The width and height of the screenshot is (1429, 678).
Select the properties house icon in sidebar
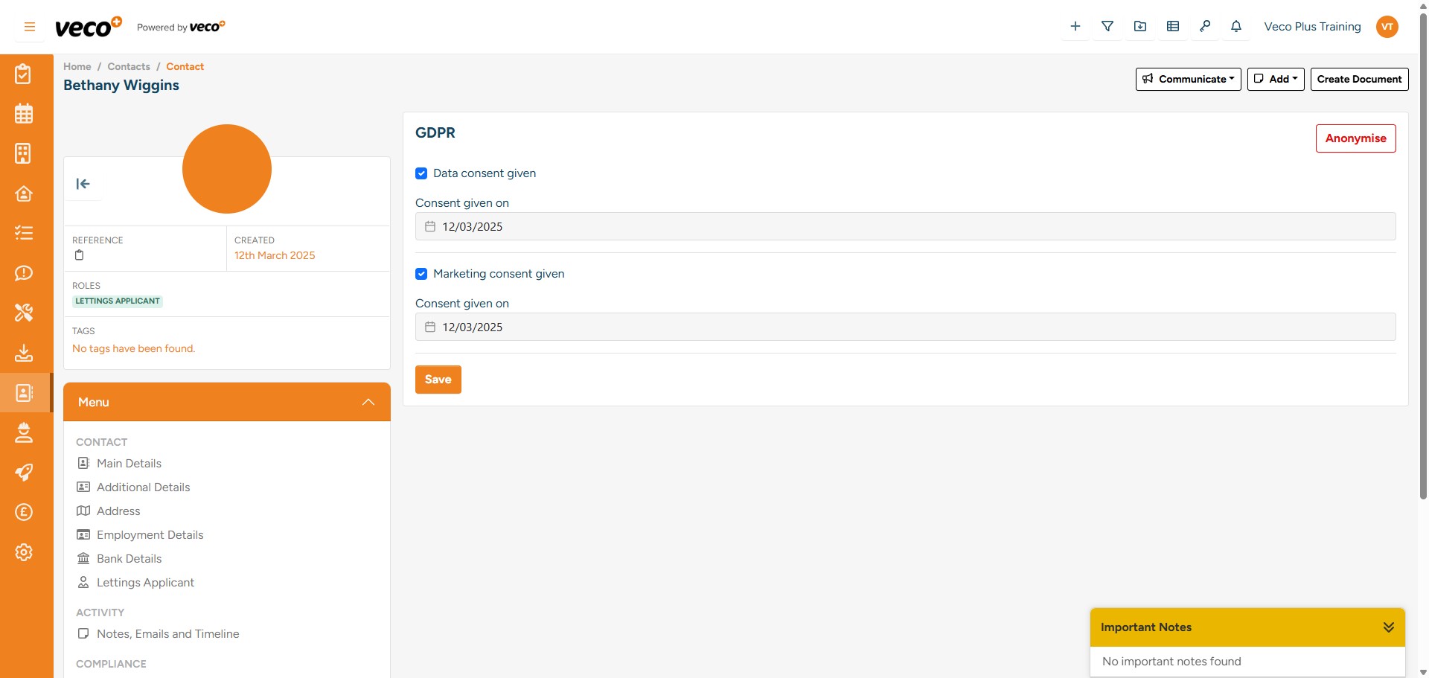[x=24, y=194]
